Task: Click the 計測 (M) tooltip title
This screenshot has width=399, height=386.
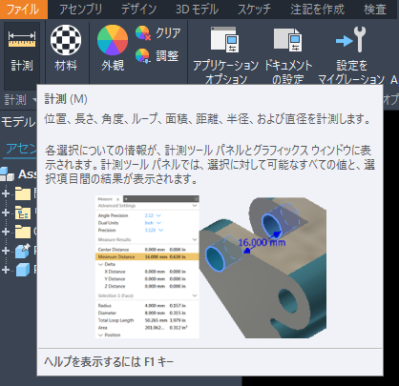Action: tap(66, 99)
